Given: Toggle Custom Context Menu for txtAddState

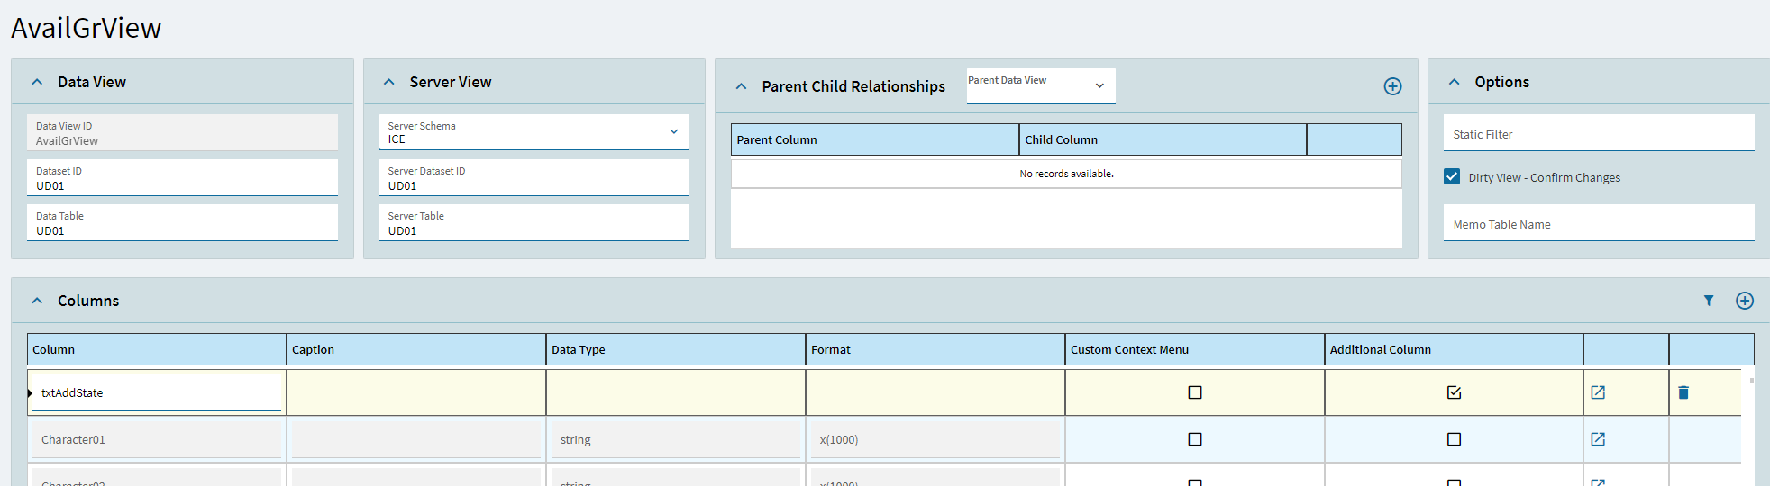Looking at the screenshot, I should point(1195,392).
